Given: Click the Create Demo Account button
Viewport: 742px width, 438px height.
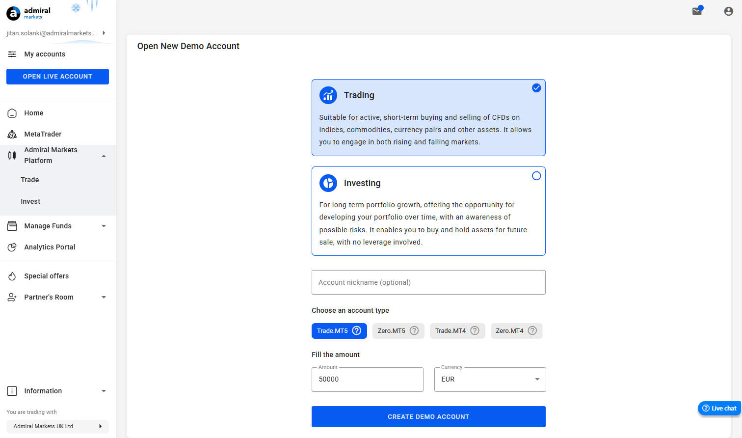Looking at the screenshot, I should click(428, 416).
